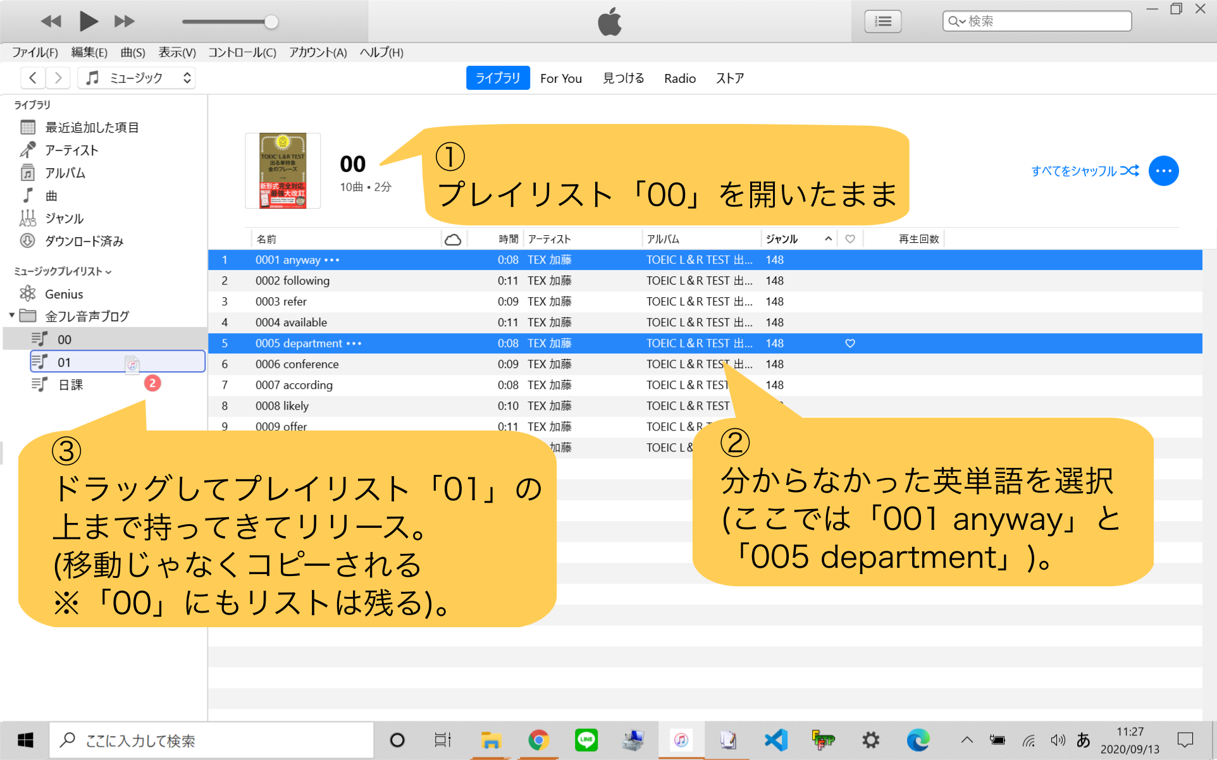Image resolution: width=1217 pixels, height=760 pixels.
Task: Select playlist 01 in the sidebar
Action: click(x=118, y=362)
